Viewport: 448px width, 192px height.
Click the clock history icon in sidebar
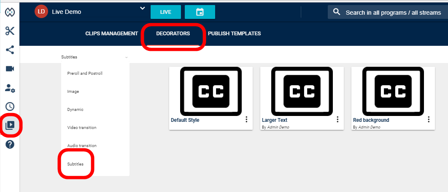coord(10,107)
